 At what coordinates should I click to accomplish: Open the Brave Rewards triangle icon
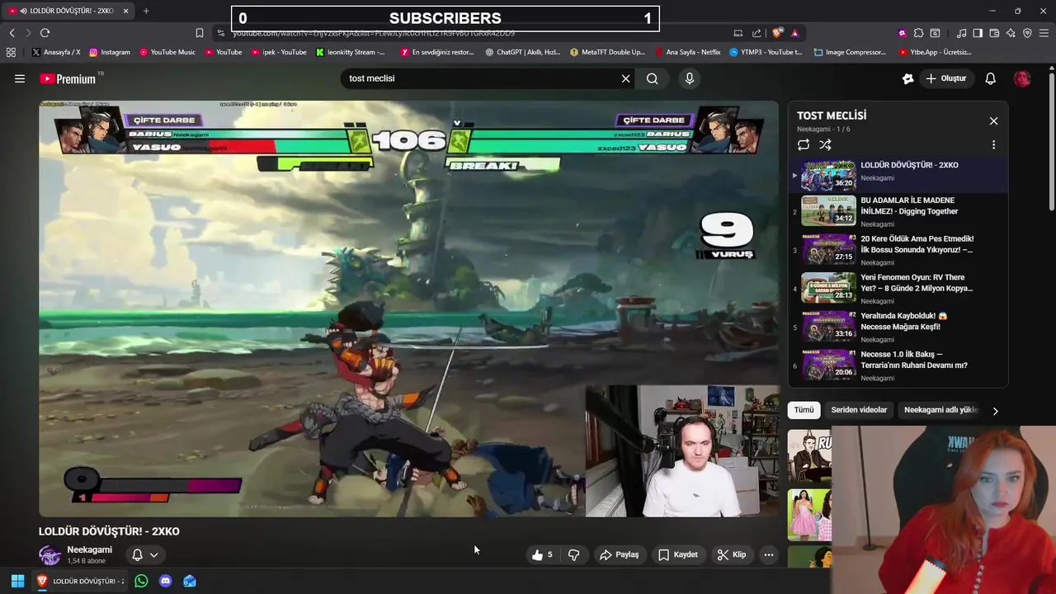point(794,33)
